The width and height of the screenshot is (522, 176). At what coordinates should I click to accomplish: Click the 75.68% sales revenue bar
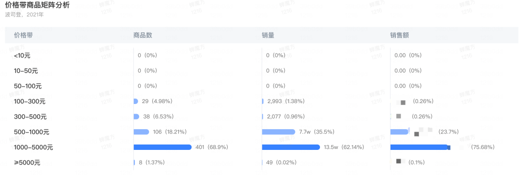point(420,147)
